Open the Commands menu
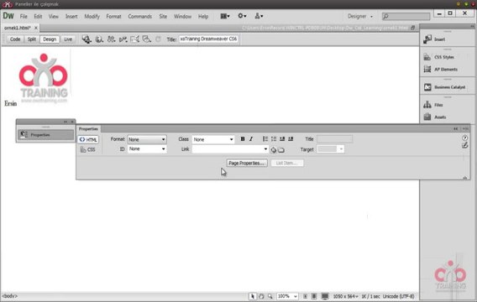This screenshot has height=302, width=477. [x=139, y=17]
